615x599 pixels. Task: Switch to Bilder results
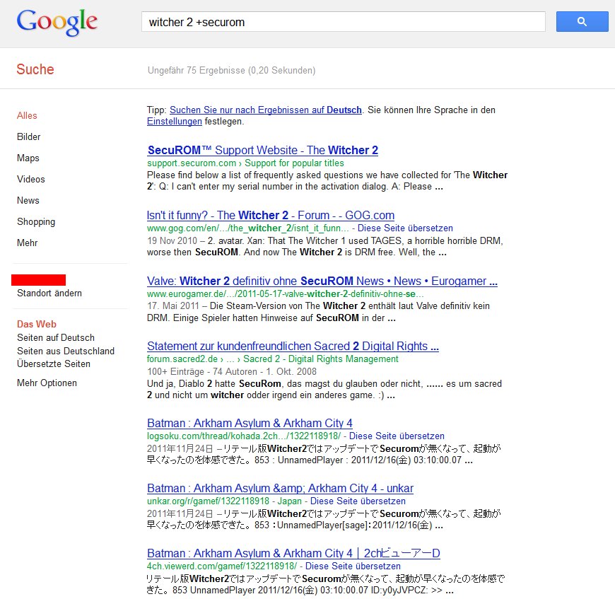click(x=29, y=137)
